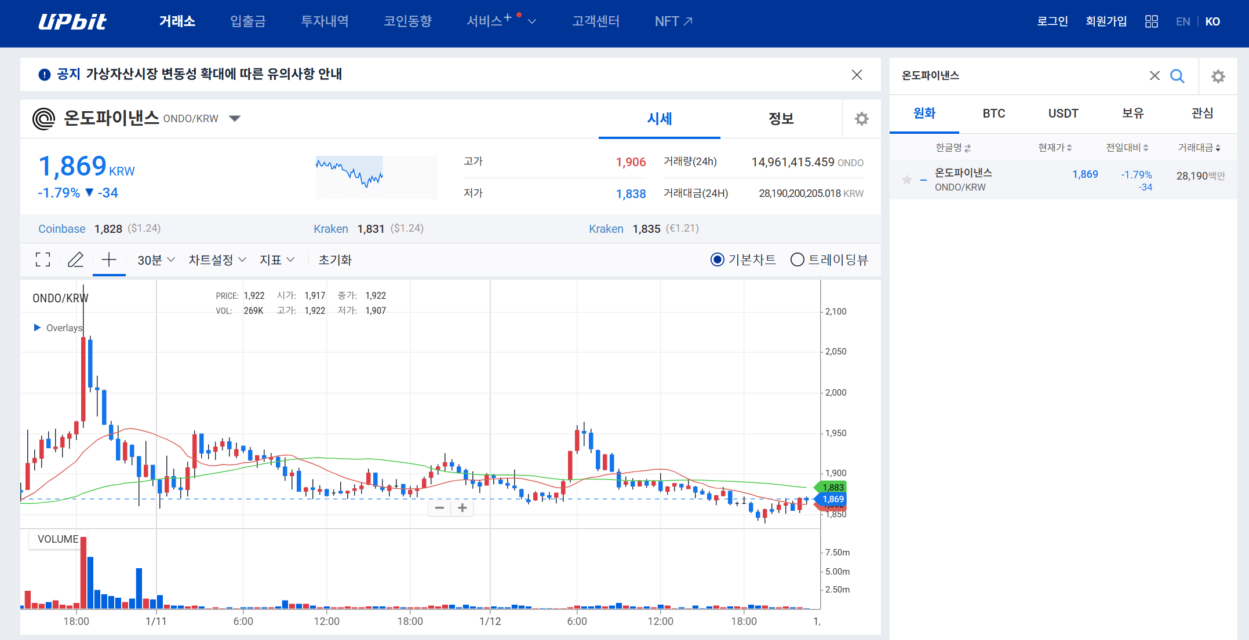Open the coin list settings gear
Screen dimensions: 1249x640
coord(1218,75)
